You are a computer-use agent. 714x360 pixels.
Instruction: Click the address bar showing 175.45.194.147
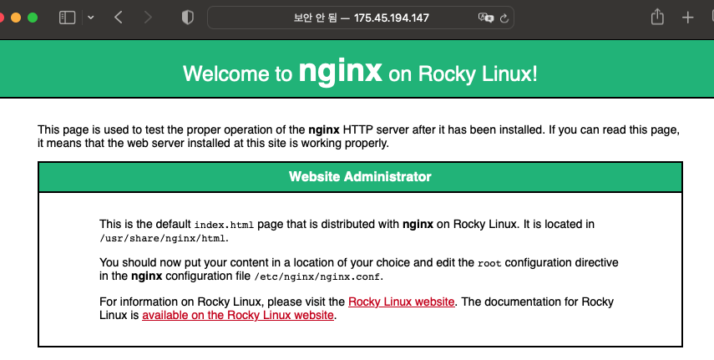tap(361, 18)
